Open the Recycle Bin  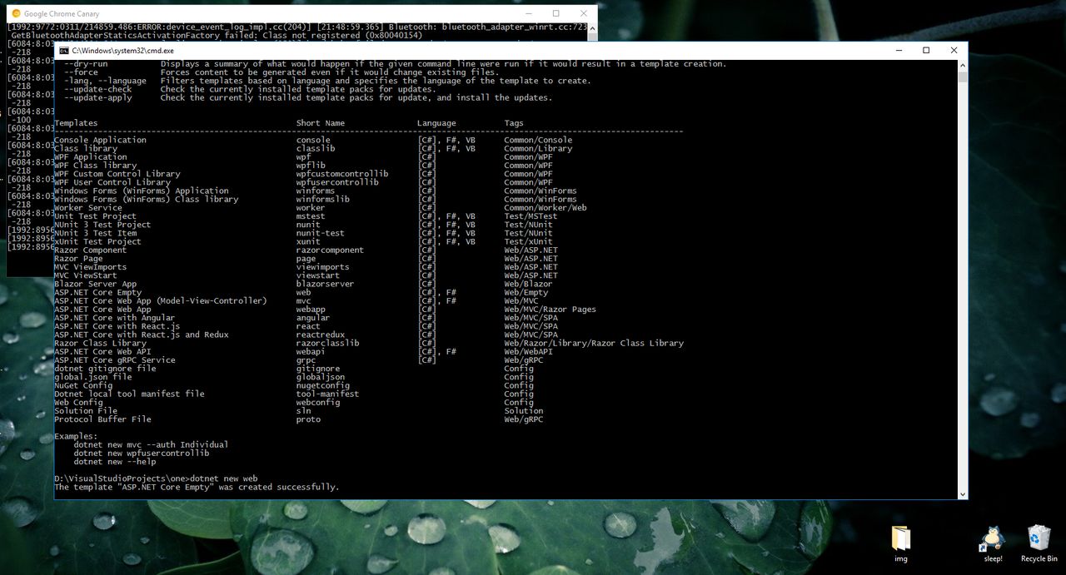coord(1039,543)
